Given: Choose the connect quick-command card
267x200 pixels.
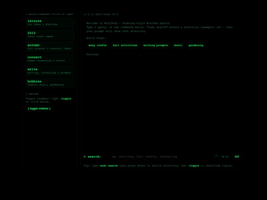Looking at the screenshot, I should tap(50, 59).
